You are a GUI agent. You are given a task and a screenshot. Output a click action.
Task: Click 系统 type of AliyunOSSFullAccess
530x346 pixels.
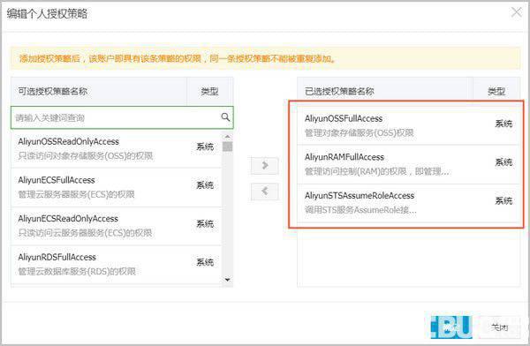point(503,124)
